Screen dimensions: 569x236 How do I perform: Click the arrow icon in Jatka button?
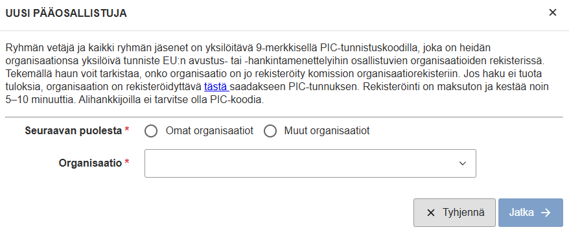[x=546, y=213]
